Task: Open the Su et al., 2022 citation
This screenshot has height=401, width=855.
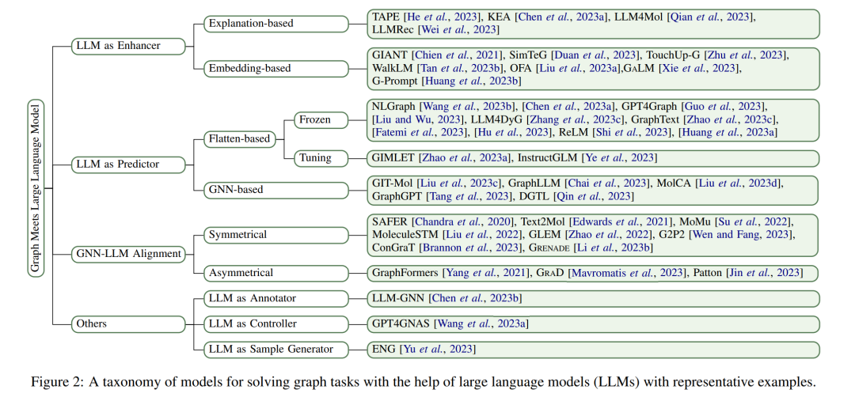Action: point(753,221)
